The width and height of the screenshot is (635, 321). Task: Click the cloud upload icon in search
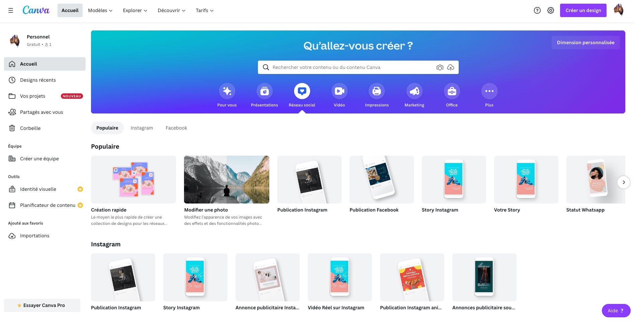coord(451,67)
